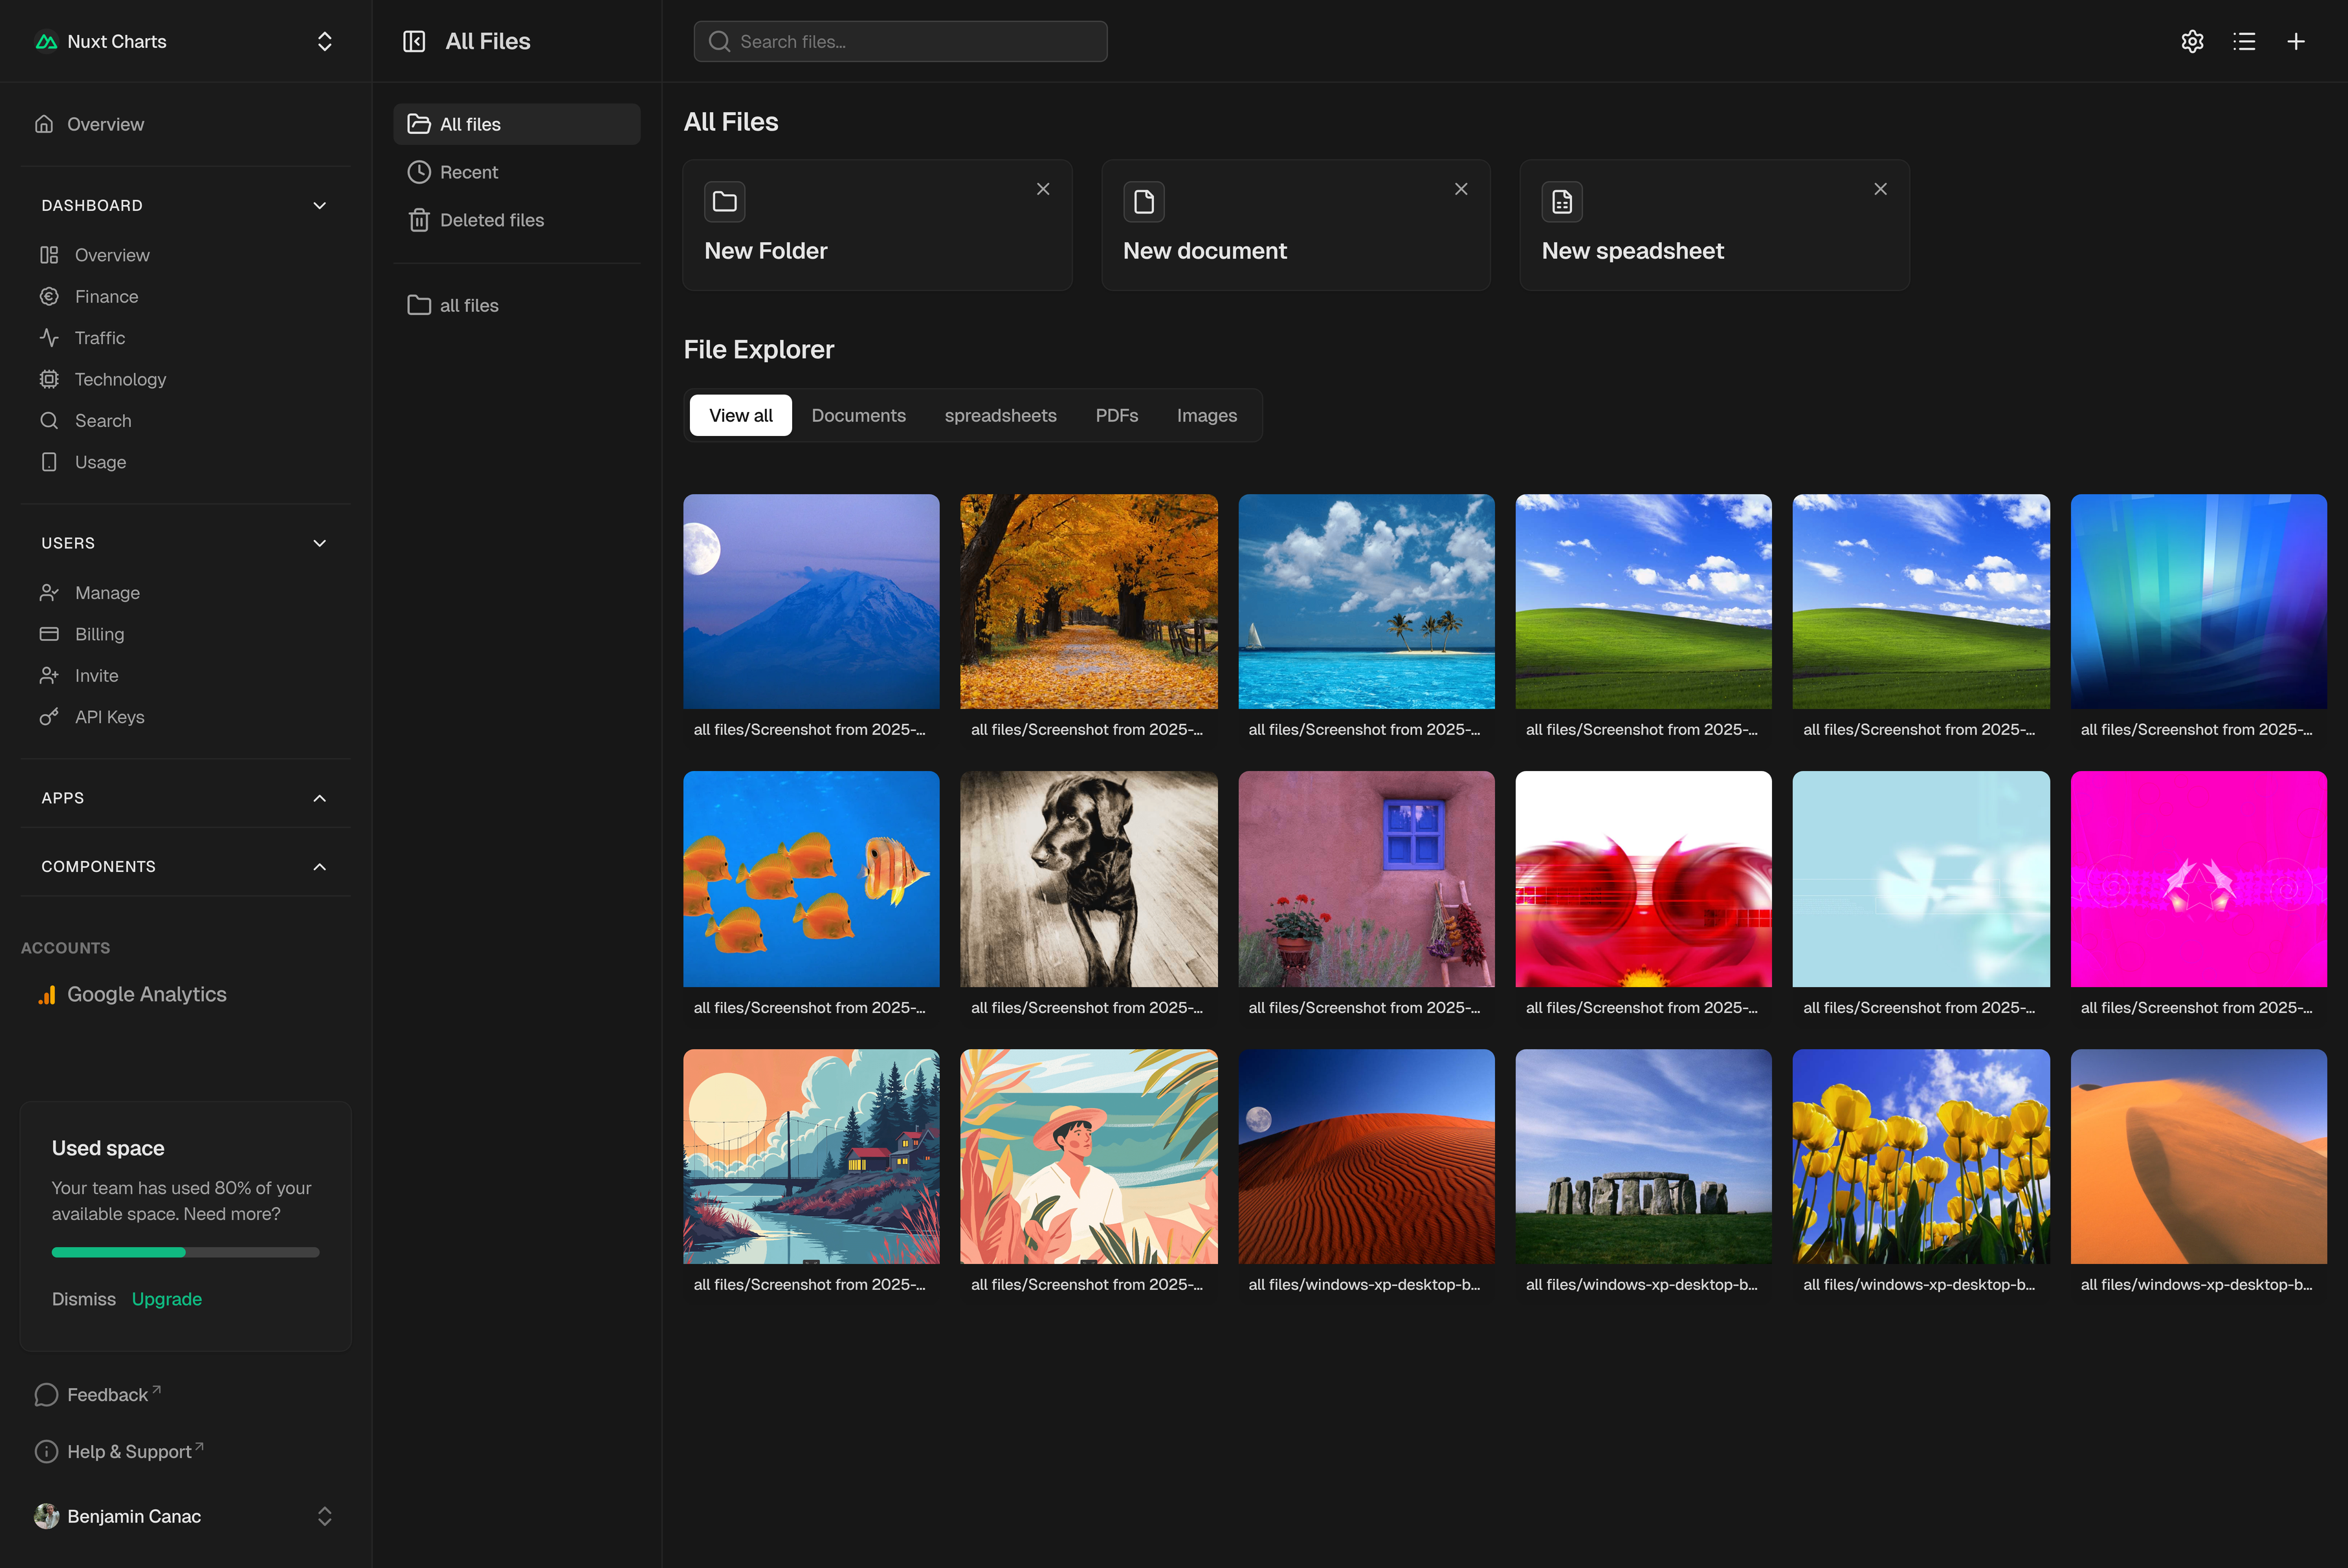Click the Upgrade link

[x=166, y=1299]
